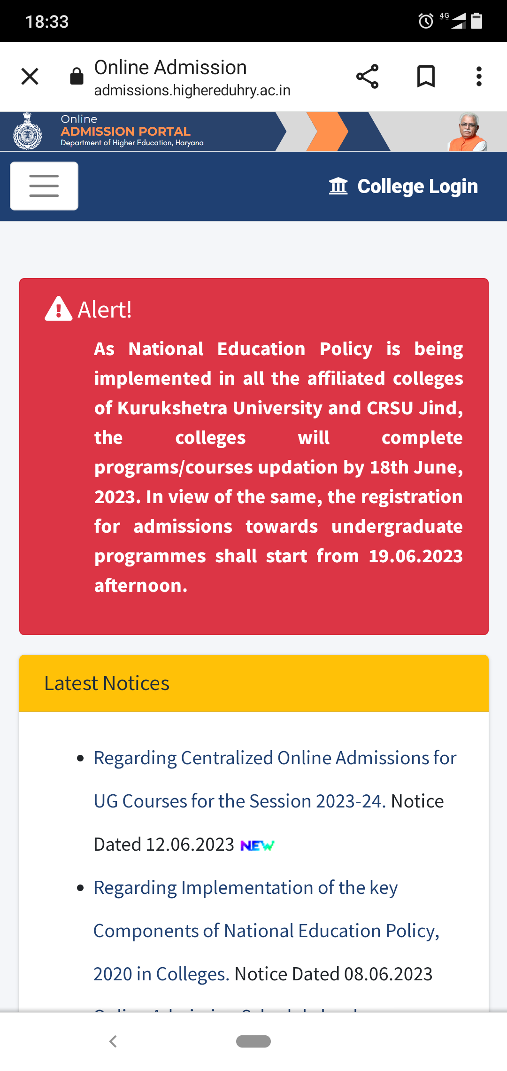This screenshot has height=1071, width=507.
Task: Click the Online Admission Portal banner title
Action: tap(125, 132)
